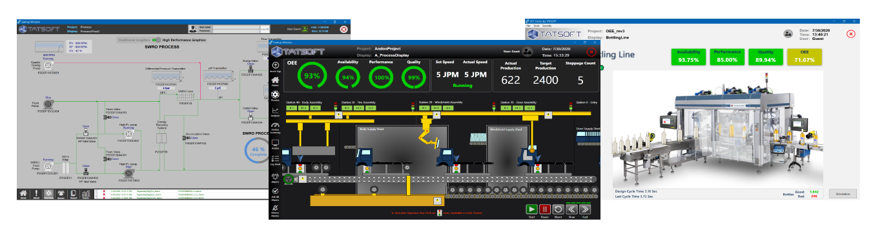Click Target Production value 2400
The image size is (882, 237).
click(546, 81)
